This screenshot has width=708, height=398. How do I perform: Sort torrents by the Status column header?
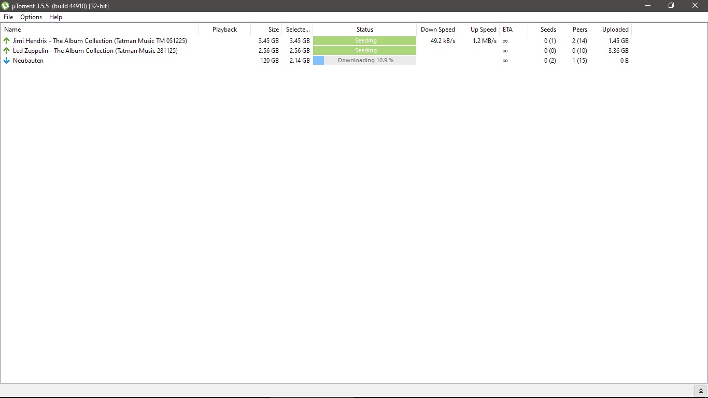[x=364, y=30]
